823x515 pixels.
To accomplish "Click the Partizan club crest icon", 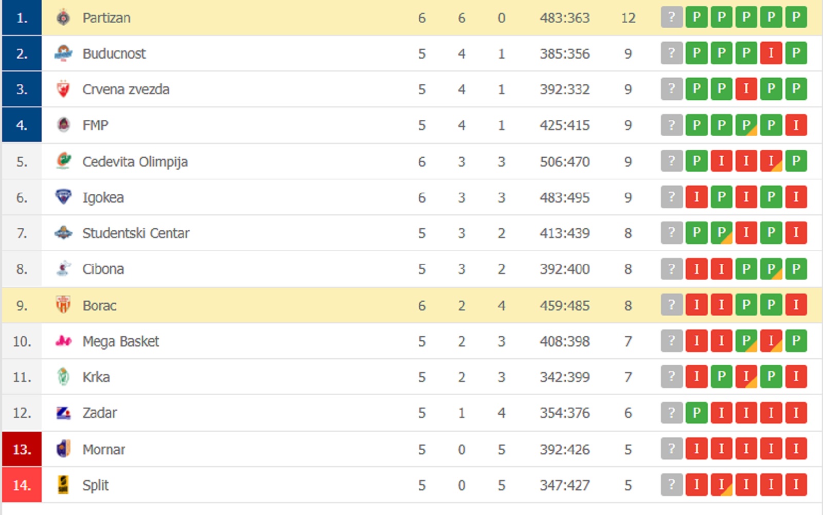I will 64,17.
